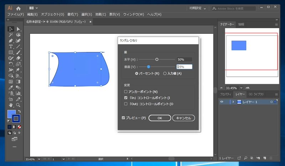Enable アンカーポイント (N) checkbox

pos(126,92)
